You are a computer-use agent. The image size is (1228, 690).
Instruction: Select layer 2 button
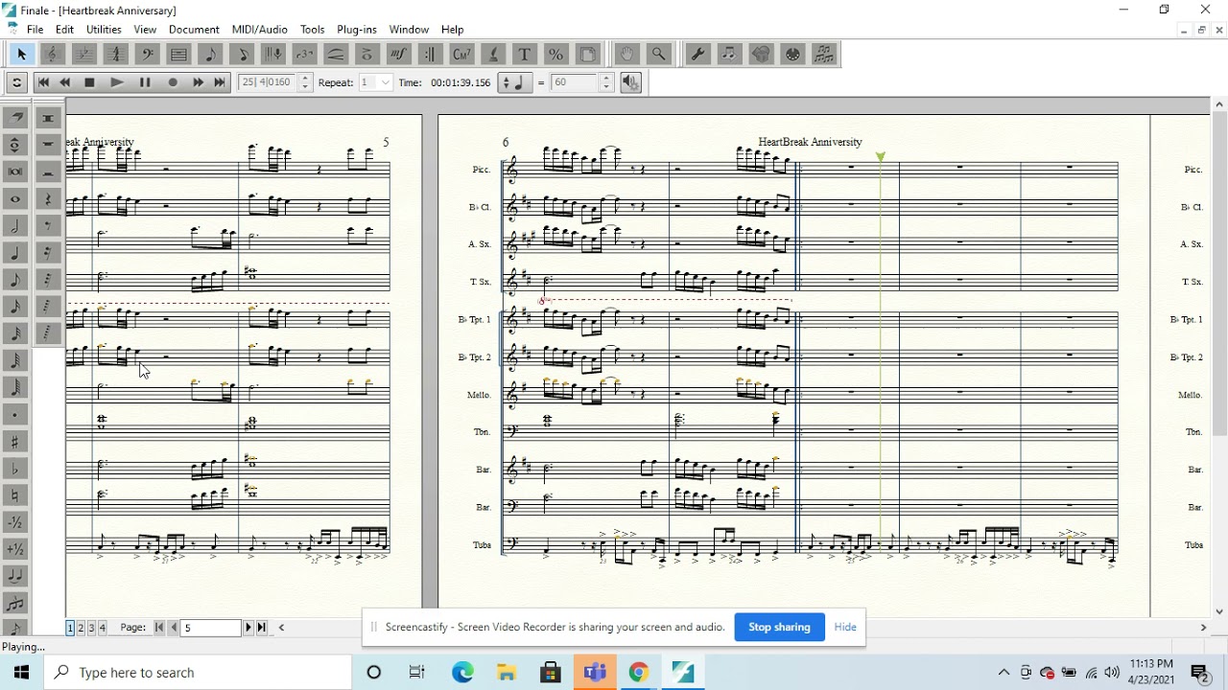pos(81,628)
